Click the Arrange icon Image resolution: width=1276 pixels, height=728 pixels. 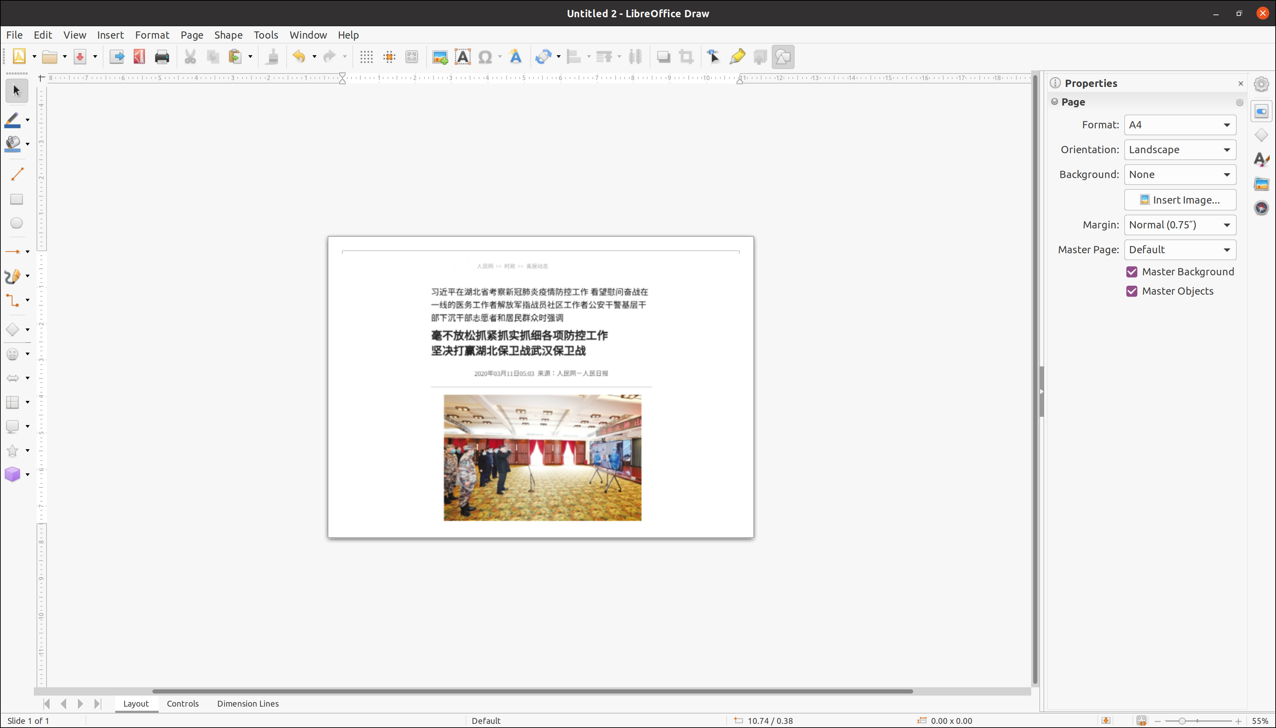604,57
